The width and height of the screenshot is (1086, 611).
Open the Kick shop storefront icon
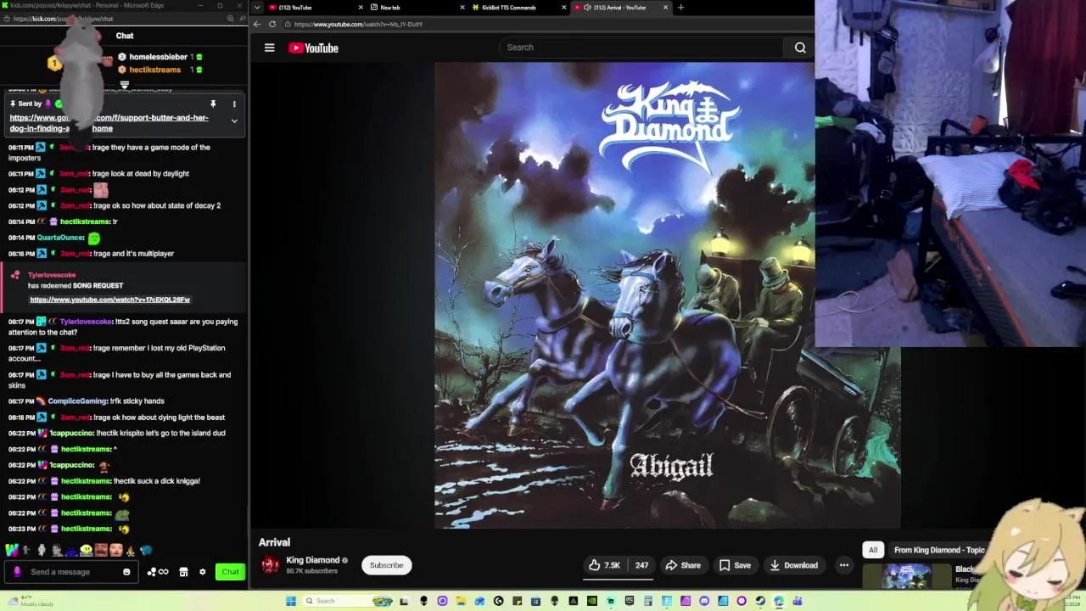pos(183,572)
